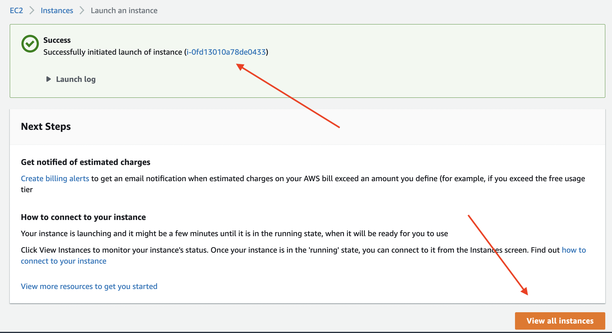
Task: Click the chevron separator after EC2
Action: 32,10
